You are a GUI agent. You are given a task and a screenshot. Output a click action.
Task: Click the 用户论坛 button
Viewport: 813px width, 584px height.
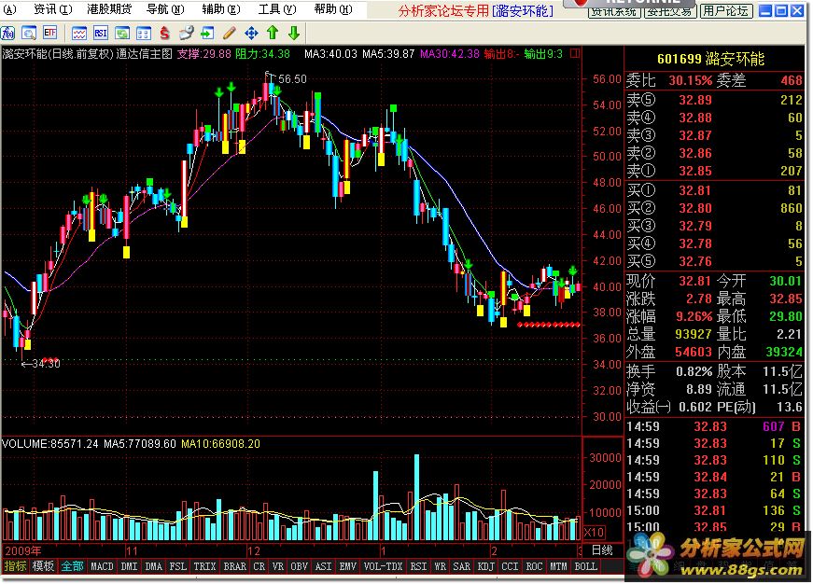(725, 10)
